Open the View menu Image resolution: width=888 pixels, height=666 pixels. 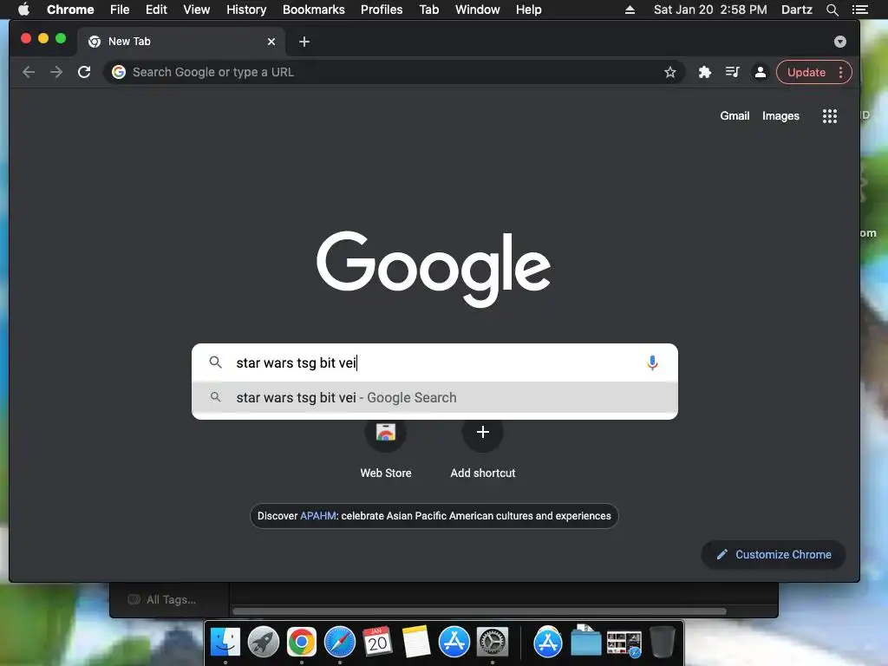197,10
